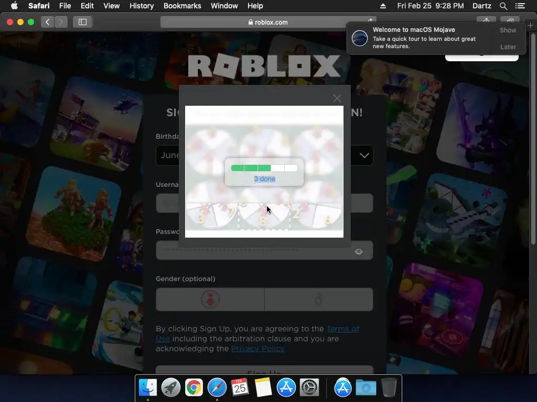Select the female gender option
This screenshot has width=537, height=402.
coord(210,299)
